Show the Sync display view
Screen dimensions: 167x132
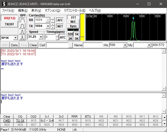[x=73, y=26]
